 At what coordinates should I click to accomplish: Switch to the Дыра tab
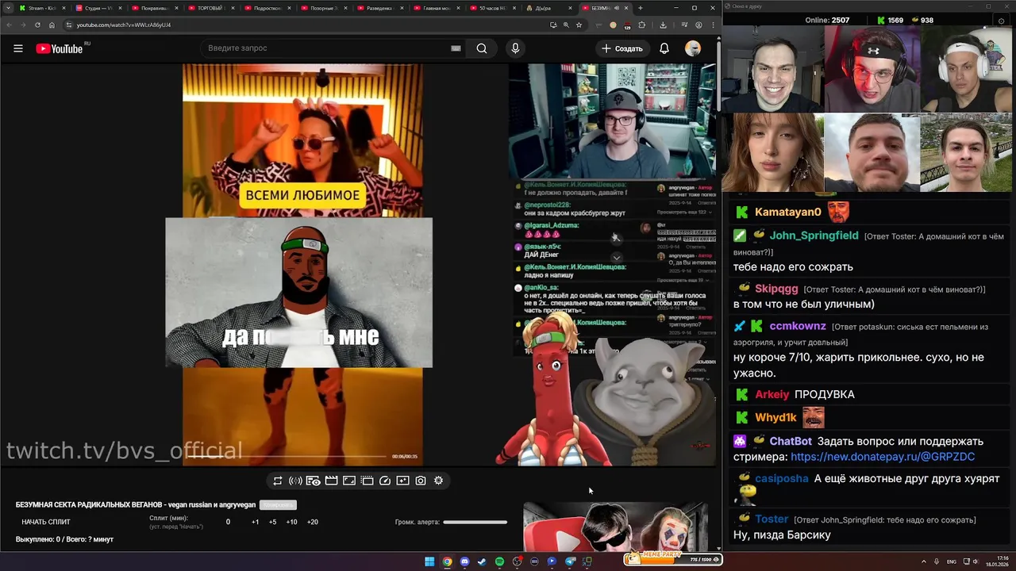548,8
